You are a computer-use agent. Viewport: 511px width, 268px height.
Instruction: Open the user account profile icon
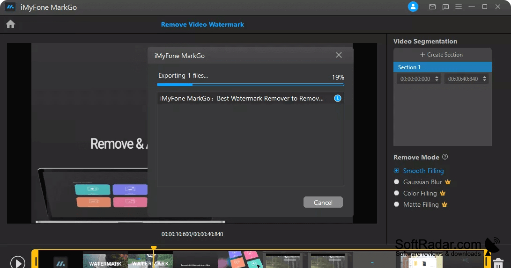pyautogui.click(x=413, y=7)
